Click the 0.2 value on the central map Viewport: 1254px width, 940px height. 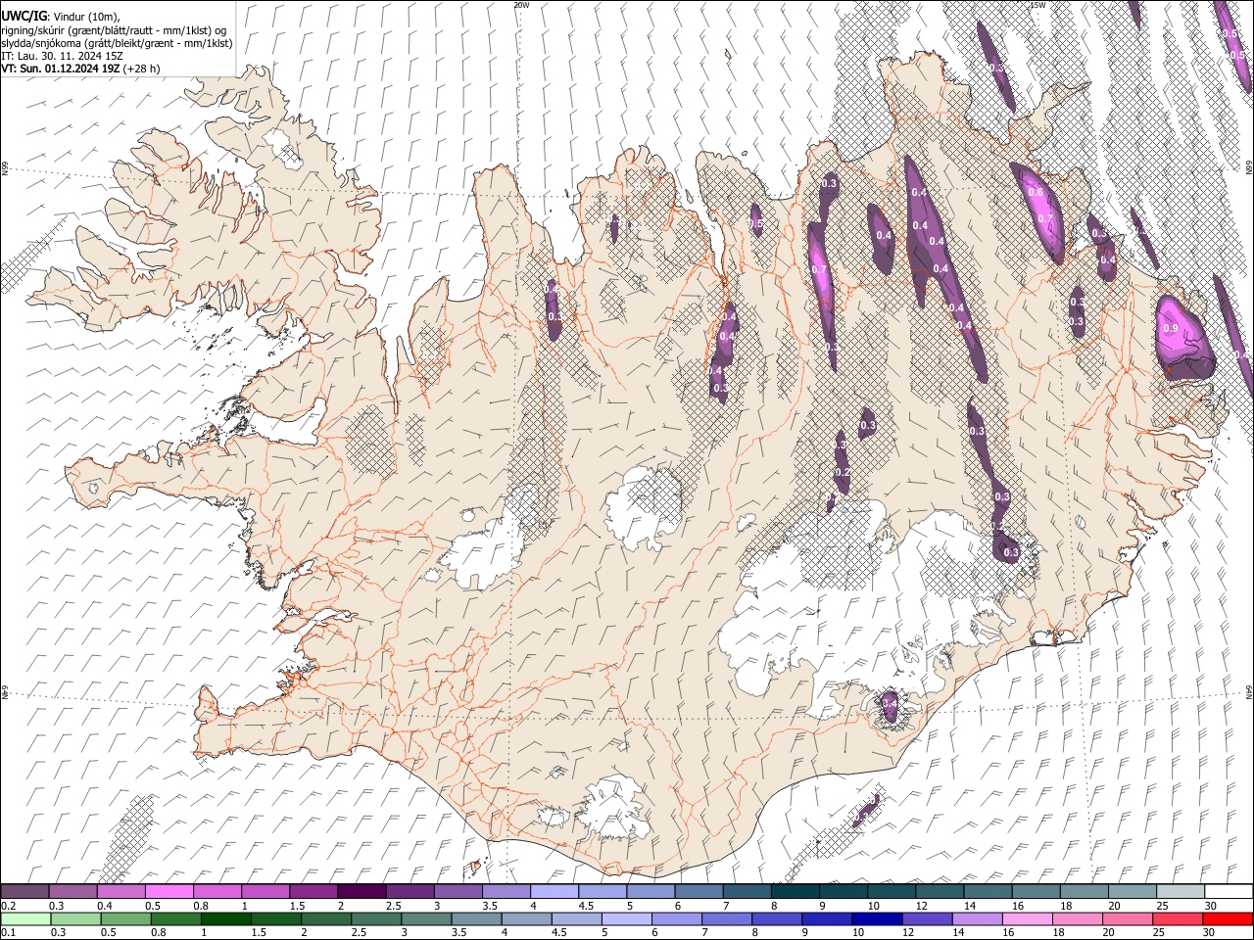[x=843, y=473]
